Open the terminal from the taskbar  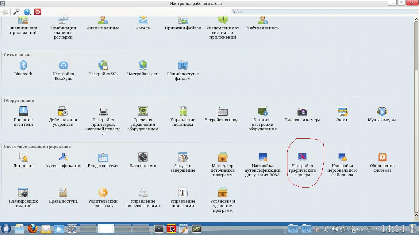pos(159,229)
